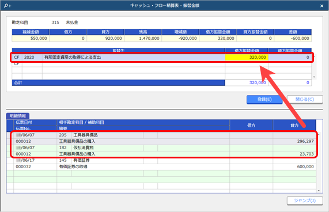Click the ジャンプ(J) button
This screenshot has height=212, width=329.
305,200
